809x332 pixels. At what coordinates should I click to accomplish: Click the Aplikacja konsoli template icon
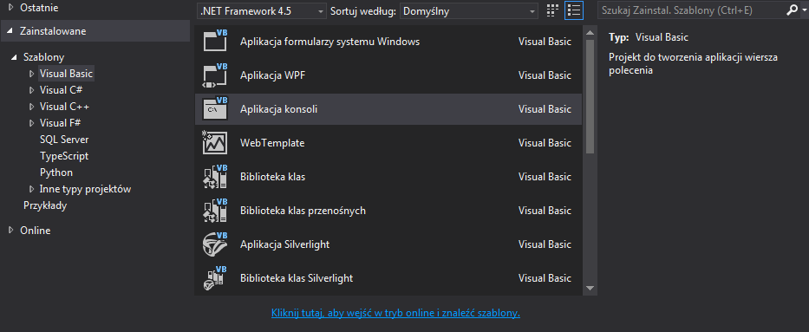coord(215,108)
